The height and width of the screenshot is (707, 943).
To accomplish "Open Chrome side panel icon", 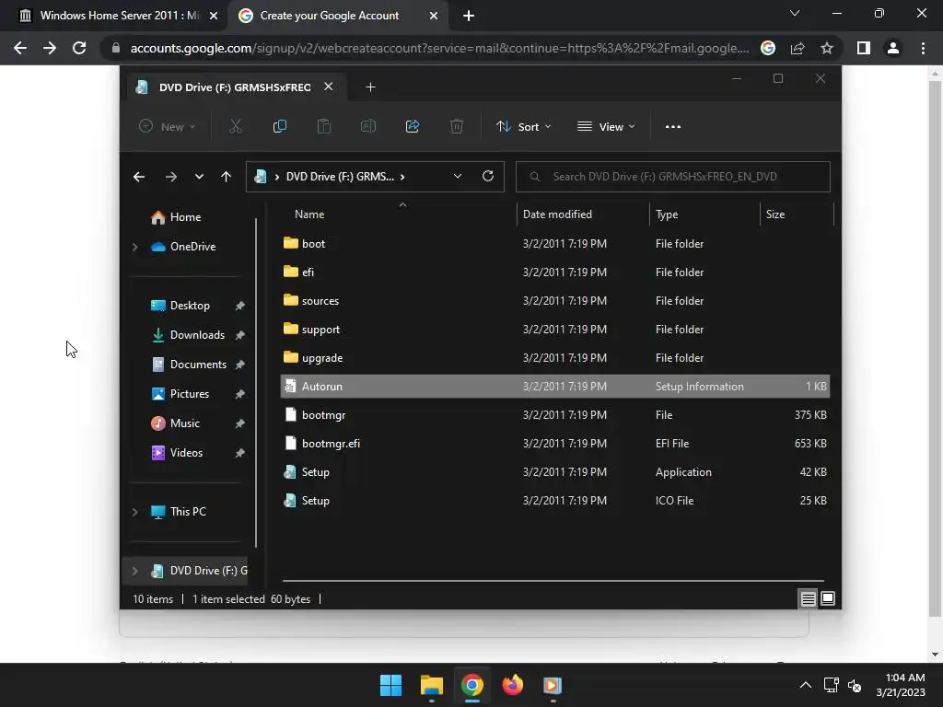I will point(864,48).
